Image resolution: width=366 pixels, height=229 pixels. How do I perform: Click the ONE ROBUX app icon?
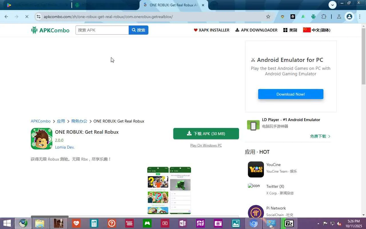(41, 139)
